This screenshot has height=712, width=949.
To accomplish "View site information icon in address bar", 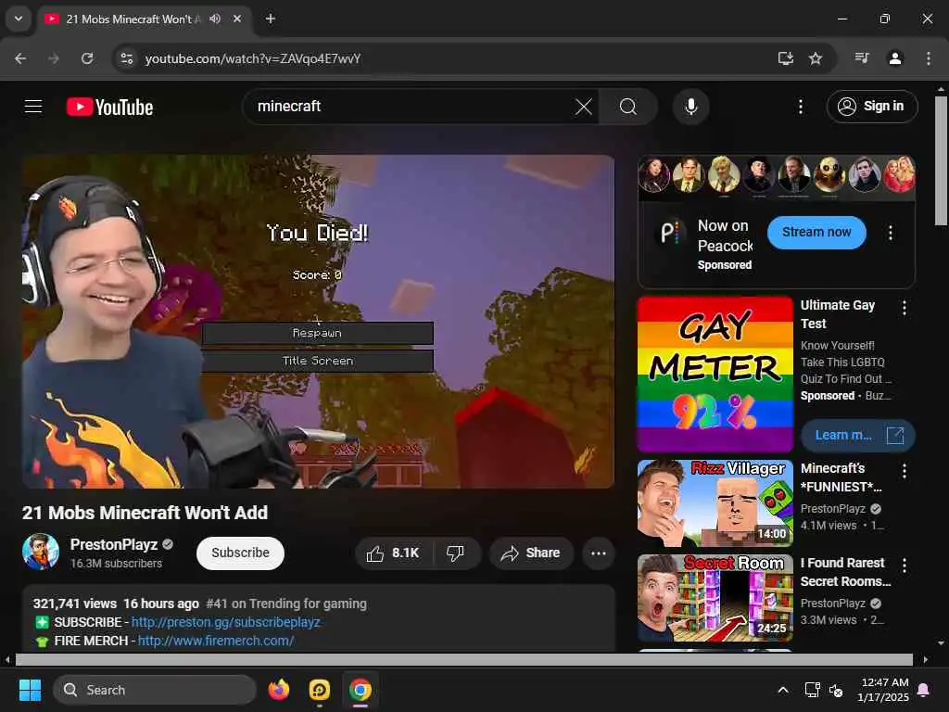I will pyautogui.click(x=126, y=58).
